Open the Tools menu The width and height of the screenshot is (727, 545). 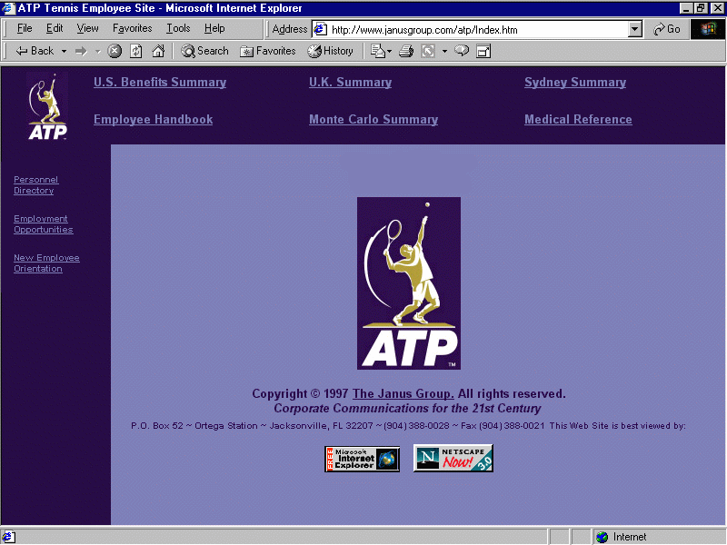pyautogui.click(x=178, y=29)
